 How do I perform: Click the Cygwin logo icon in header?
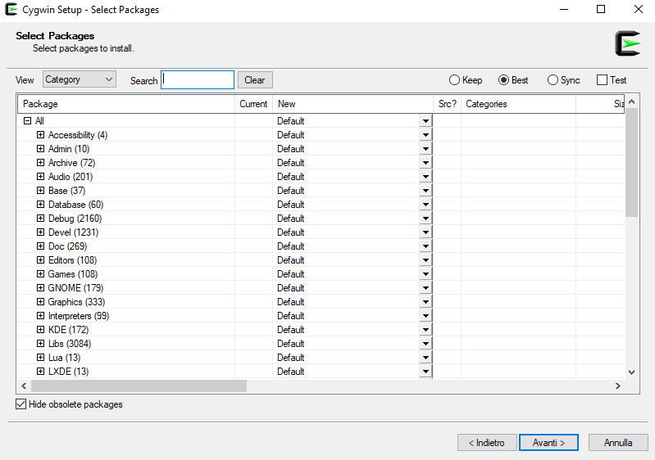(627, 43)
